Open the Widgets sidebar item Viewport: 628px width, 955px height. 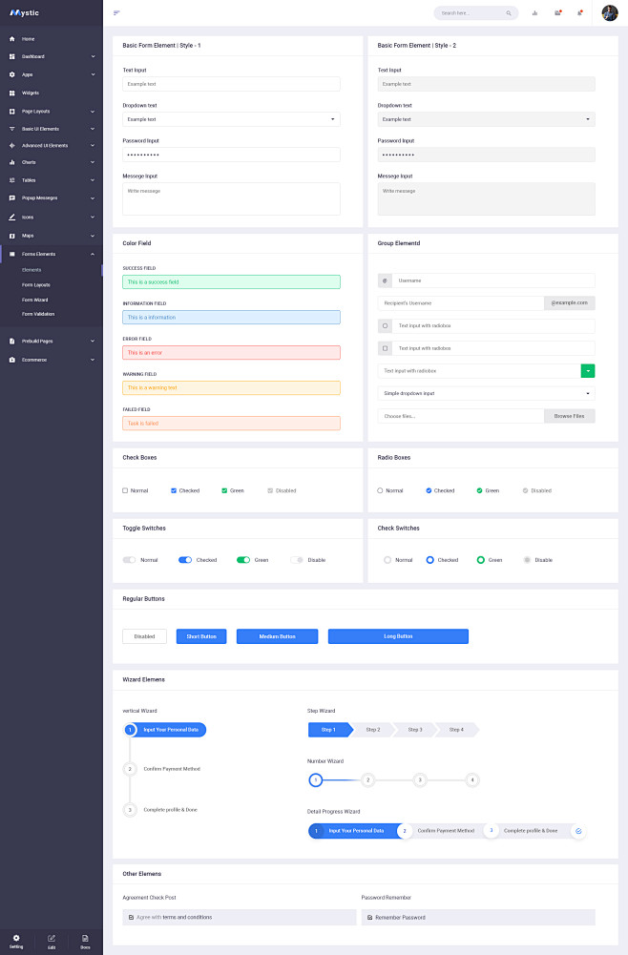pyautogui.click(x=31, y=93)
